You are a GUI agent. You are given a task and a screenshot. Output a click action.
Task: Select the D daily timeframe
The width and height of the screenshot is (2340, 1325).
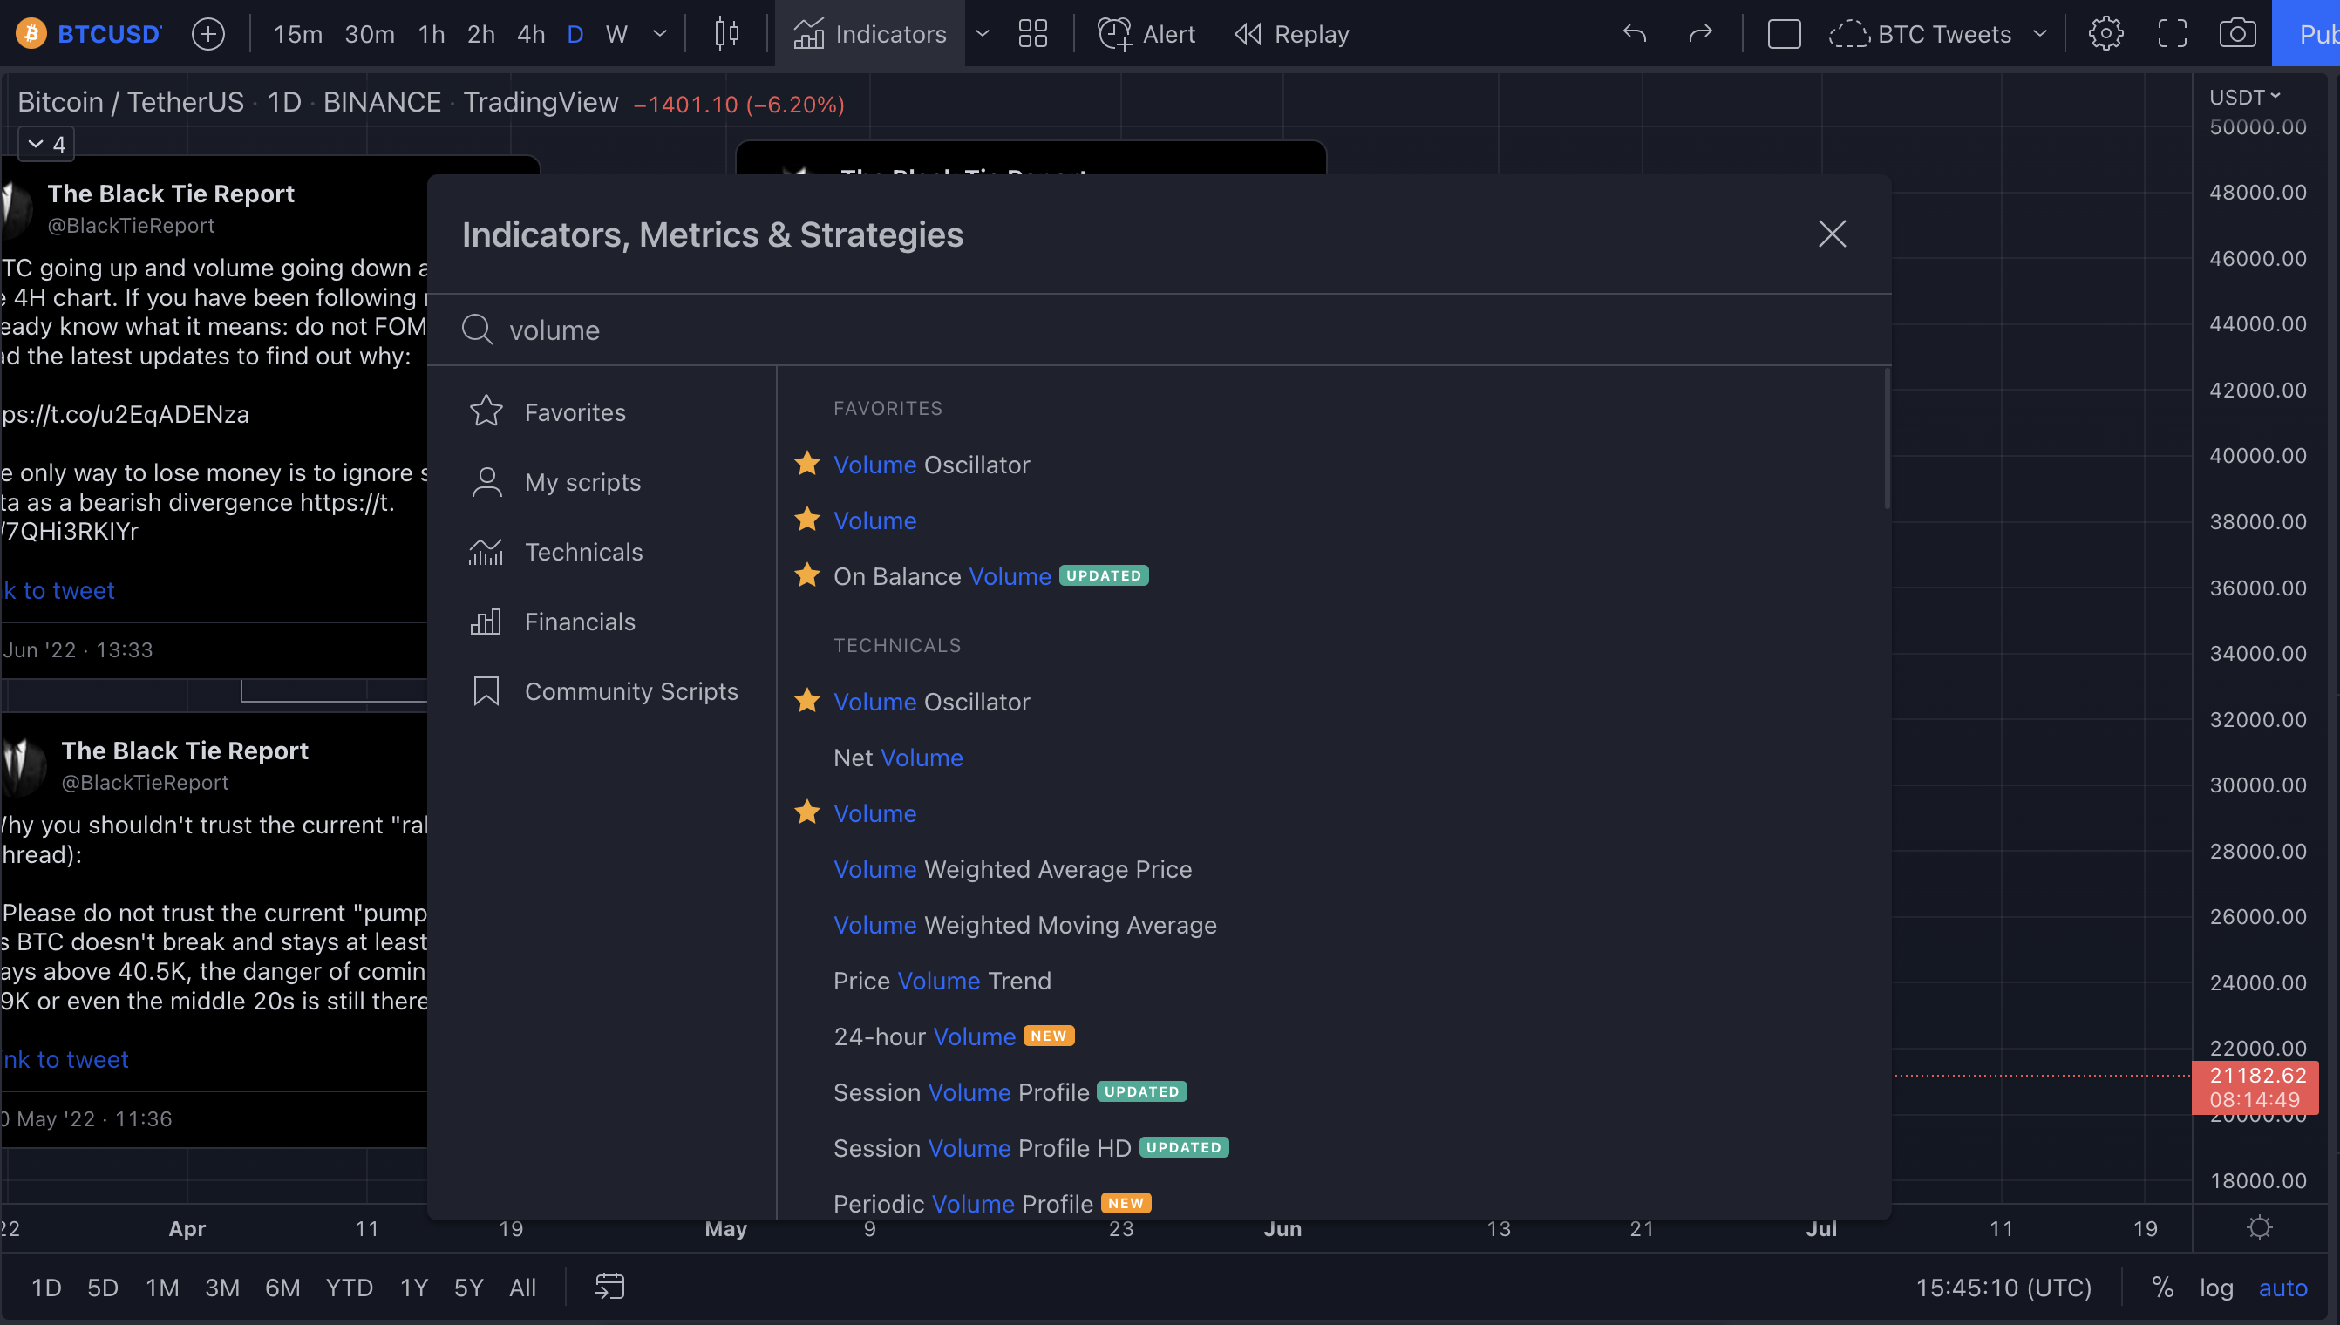click(575, 34)
